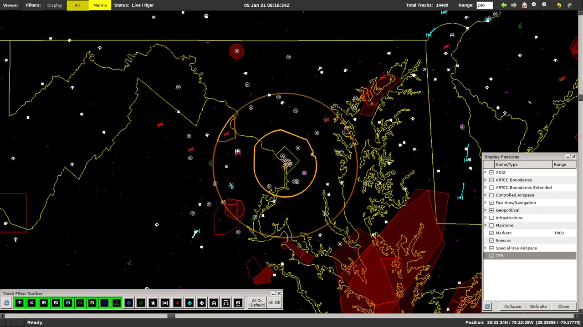Expand the Infrastructure tree row

point(486,218)
